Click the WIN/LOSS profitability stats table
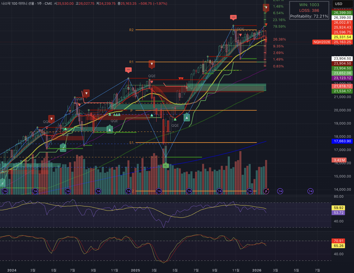The image size is (354, 273). 309,11
